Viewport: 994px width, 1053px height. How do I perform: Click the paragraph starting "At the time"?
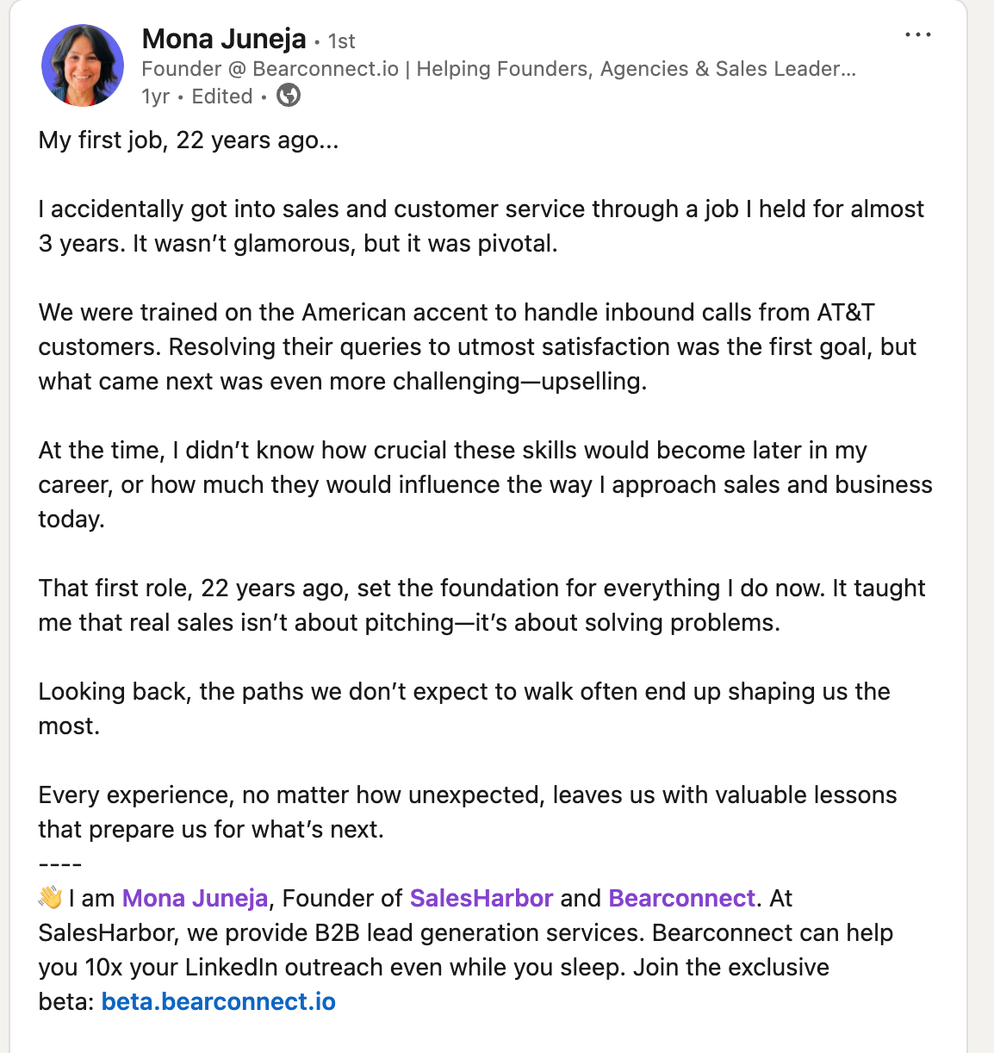coord(484,484)
